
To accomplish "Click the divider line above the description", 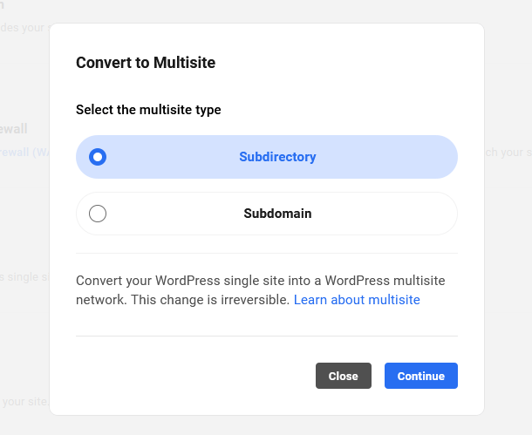I will 266,254.
